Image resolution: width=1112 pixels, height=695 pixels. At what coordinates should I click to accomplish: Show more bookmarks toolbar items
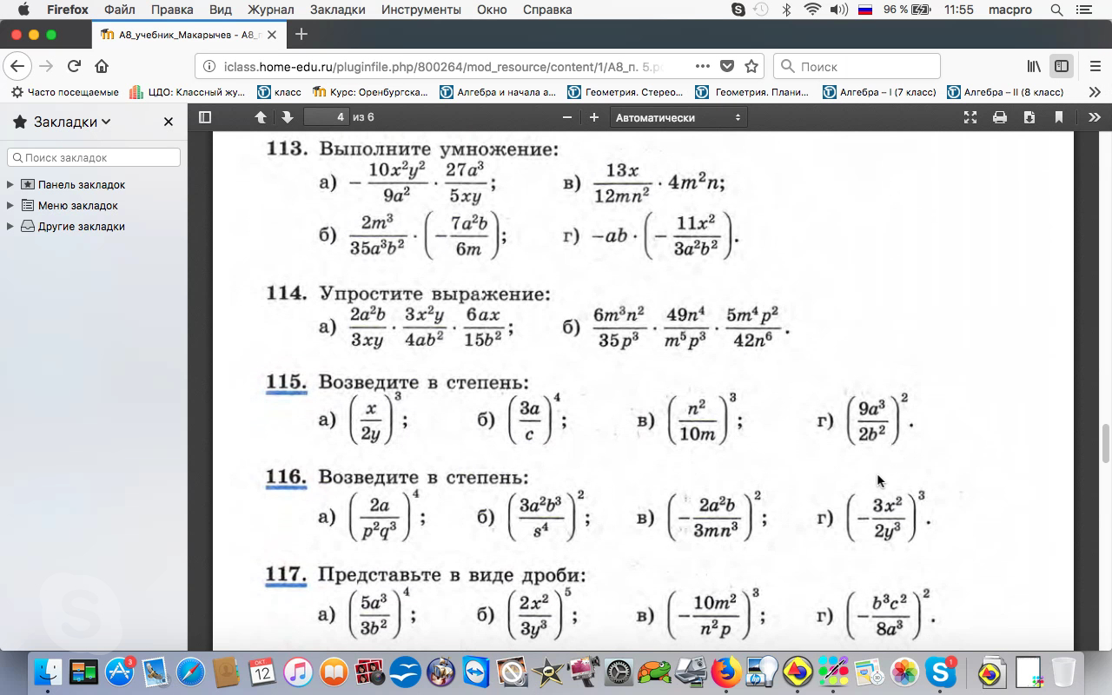point(1094,92)
